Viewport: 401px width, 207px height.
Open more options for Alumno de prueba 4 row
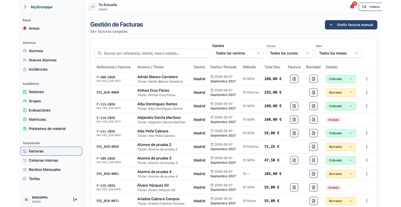(x=367, y=174)
